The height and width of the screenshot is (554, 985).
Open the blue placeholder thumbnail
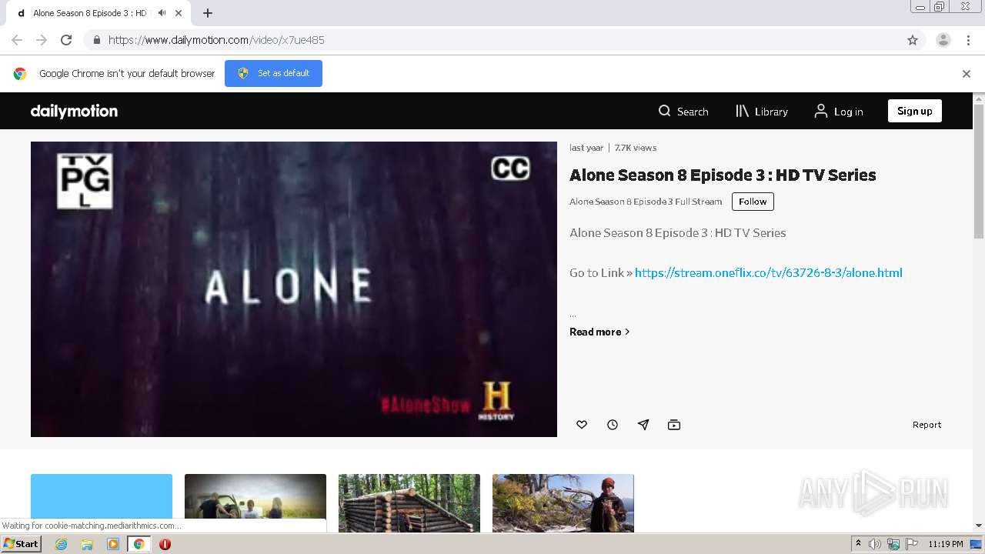tap(102, 503)
